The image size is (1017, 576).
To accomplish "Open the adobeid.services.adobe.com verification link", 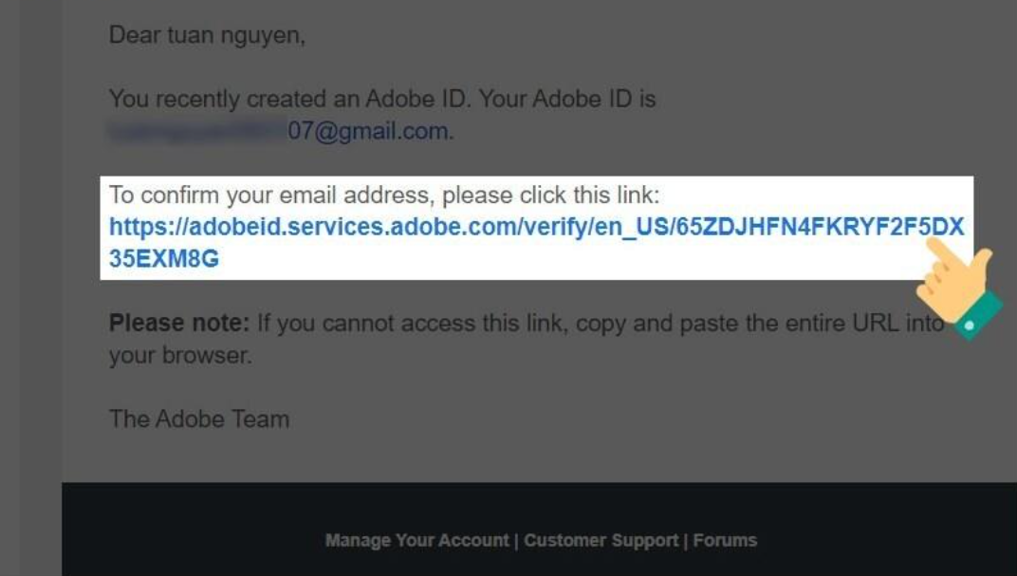I will pyautogui.click(x=536, y=227).
